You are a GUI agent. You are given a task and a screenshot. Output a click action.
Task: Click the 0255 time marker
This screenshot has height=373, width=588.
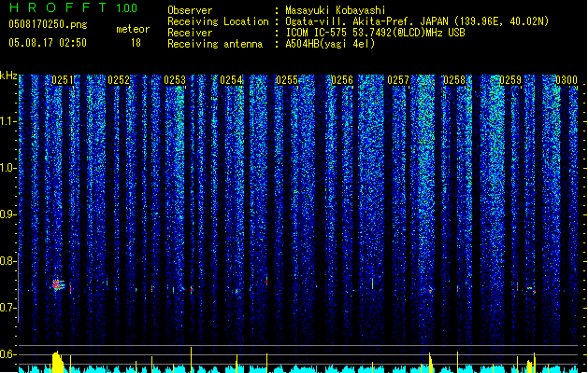[286, 80]
